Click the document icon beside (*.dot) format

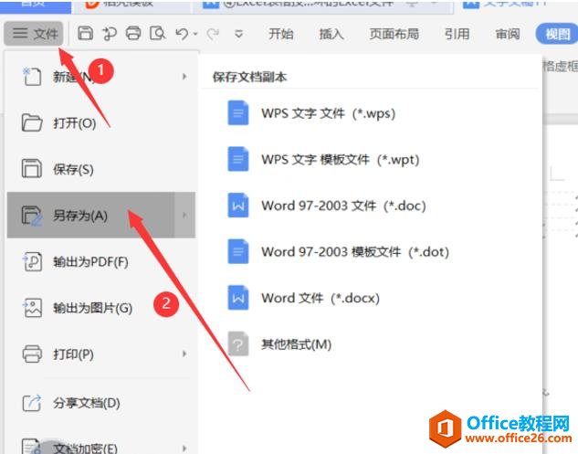[x=237, y=251]
